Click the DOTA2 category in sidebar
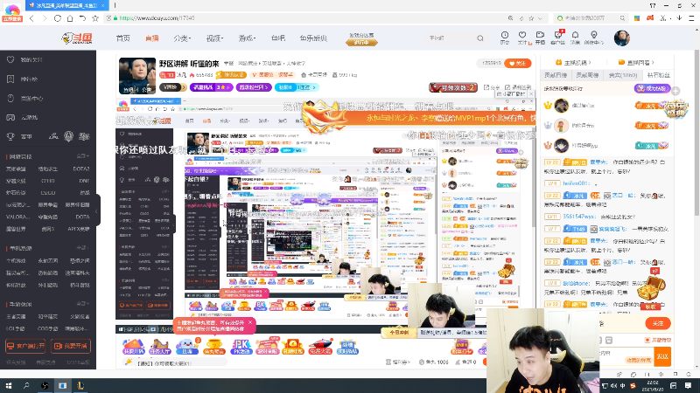Screen dimensions: 700x393 pyautogui.click(x=80, y=169)
